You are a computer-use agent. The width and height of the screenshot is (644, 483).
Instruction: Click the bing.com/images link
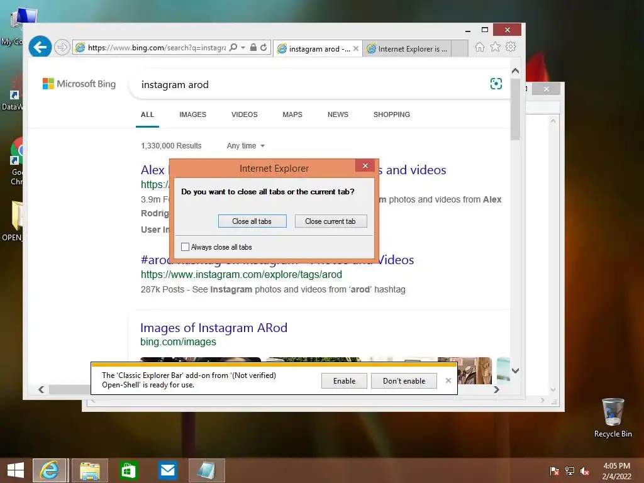178,341
